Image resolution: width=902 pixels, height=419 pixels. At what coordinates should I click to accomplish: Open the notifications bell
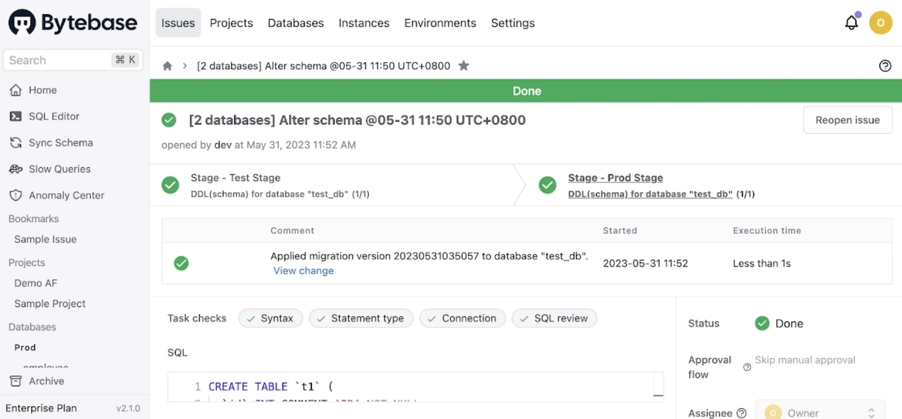(x=851, y=23)
